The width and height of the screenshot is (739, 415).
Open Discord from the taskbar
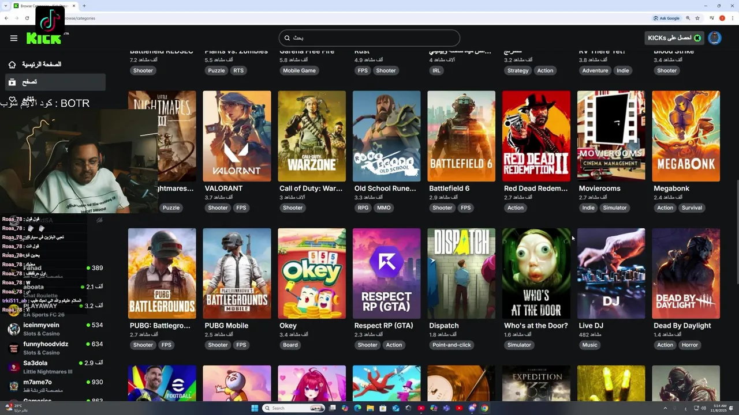pos(472,408)
